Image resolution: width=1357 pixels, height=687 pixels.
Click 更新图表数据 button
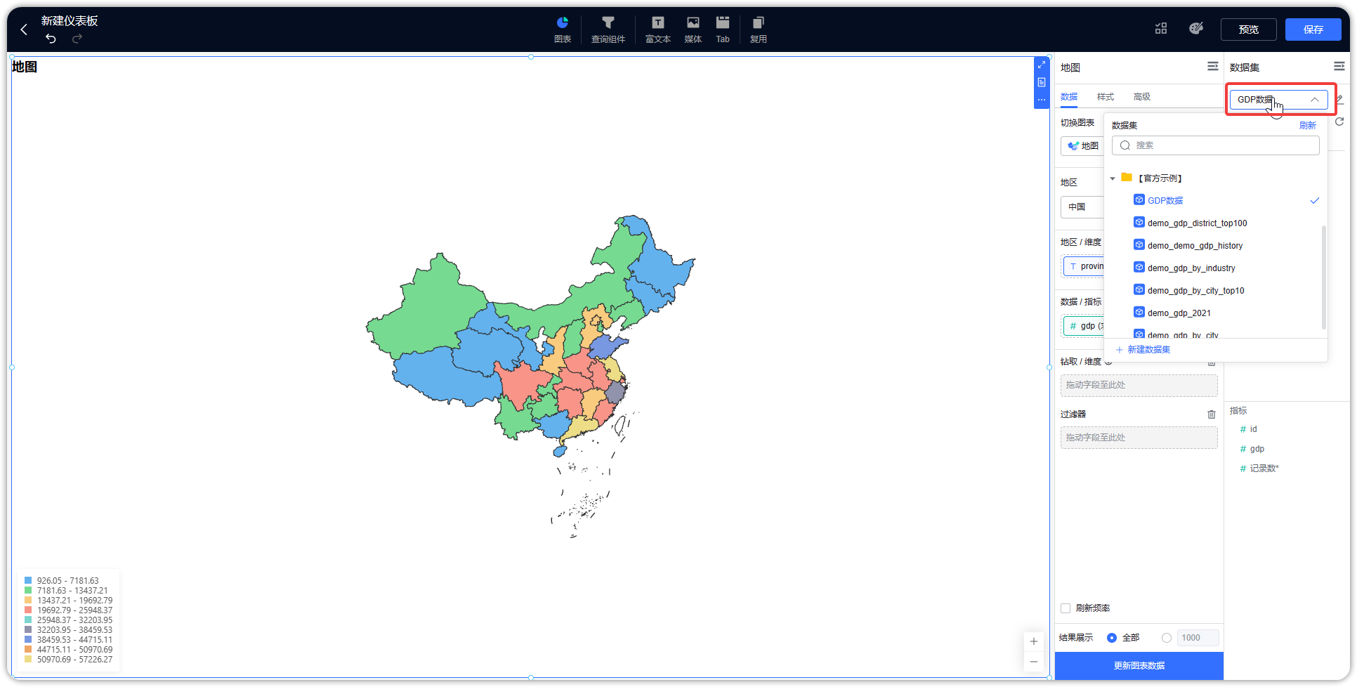[x=1139, y=666]
